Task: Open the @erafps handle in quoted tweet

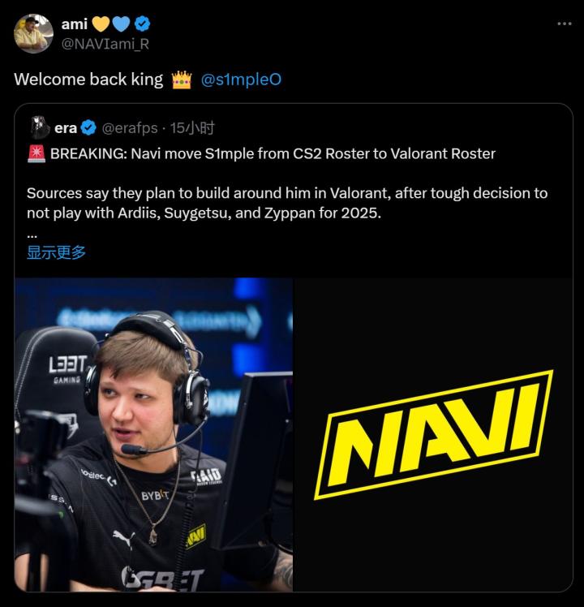Action: click(x=130, y=128)
